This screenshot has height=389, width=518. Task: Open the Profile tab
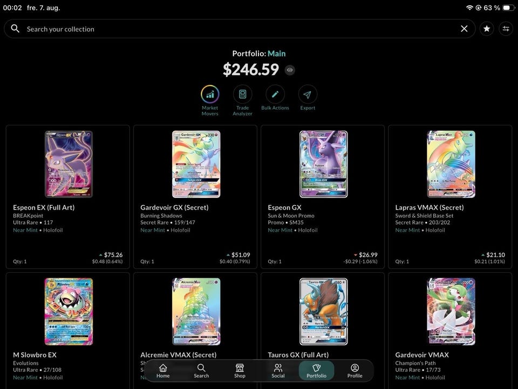tap(355, 371)
